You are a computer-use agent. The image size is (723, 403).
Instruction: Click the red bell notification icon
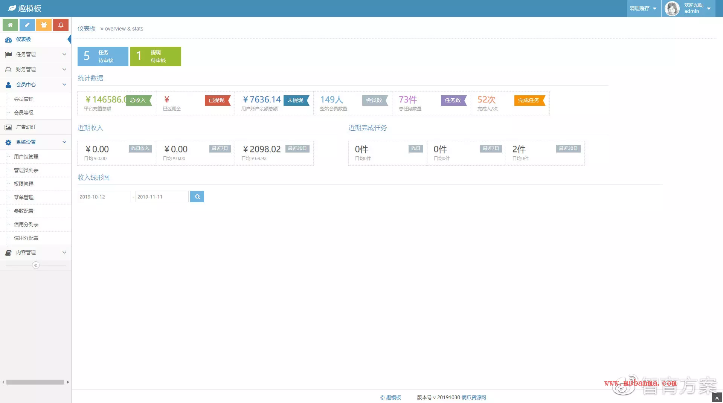click(x=61, y=25)
